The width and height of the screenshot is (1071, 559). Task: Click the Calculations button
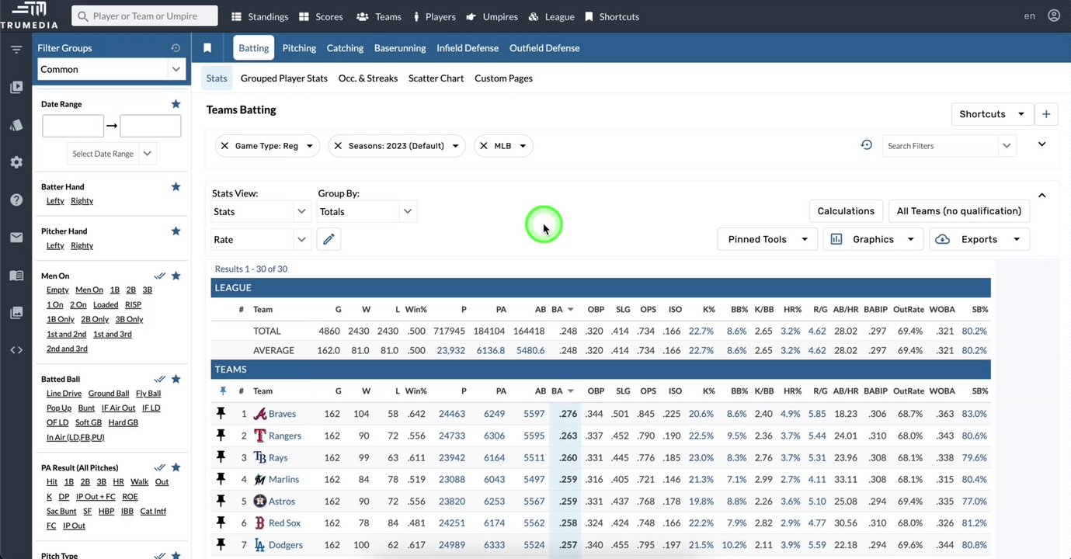pyautogui.click(x=846, y=211)
